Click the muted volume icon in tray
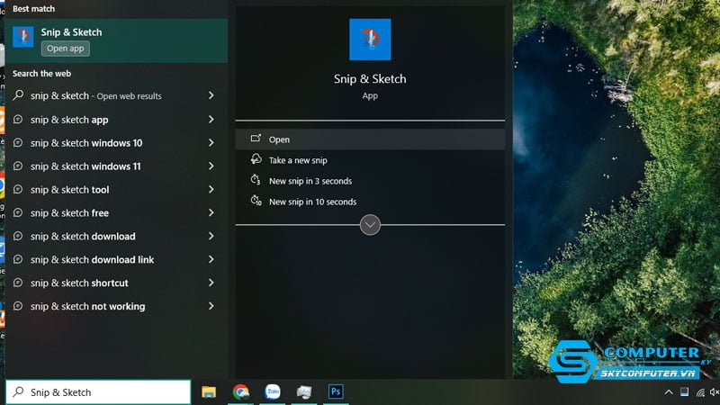The height and width of the screenshot is (405, 720). point(715,392)
